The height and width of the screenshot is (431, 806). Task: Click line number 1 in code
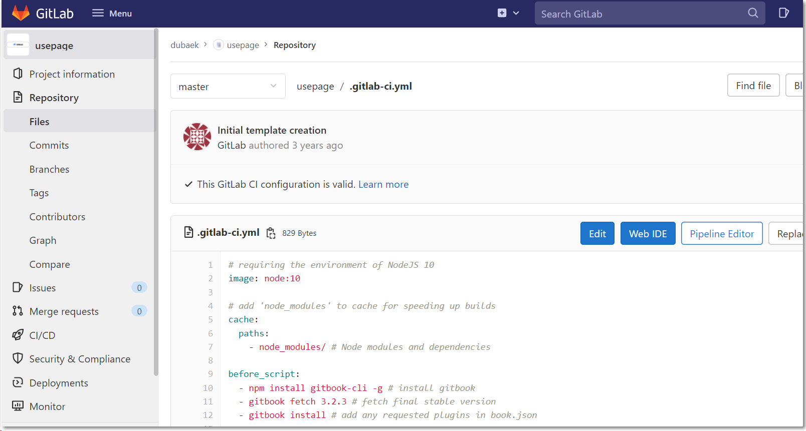[211, 265]
